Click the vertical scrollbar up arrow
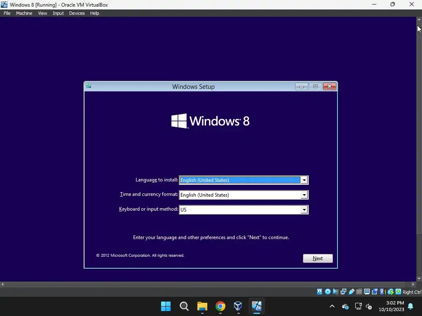Viewport: 422px width, 316px height. [x=419, y=19]
